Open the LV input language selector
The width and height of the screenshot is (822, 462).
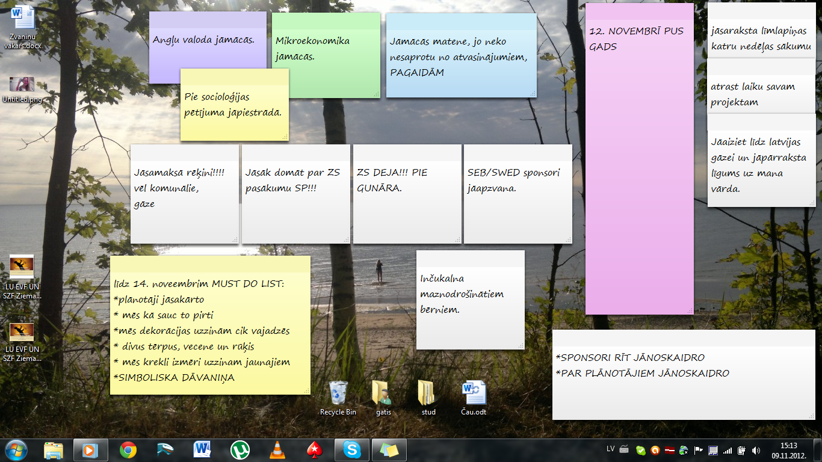(610, 449)
